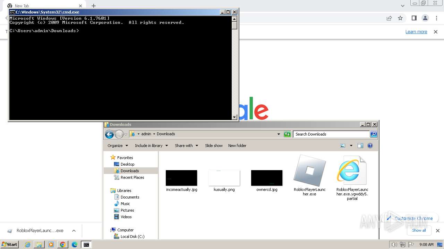
Task: Open Microsoft Edge taskbar icon
Action: [75, 245]
